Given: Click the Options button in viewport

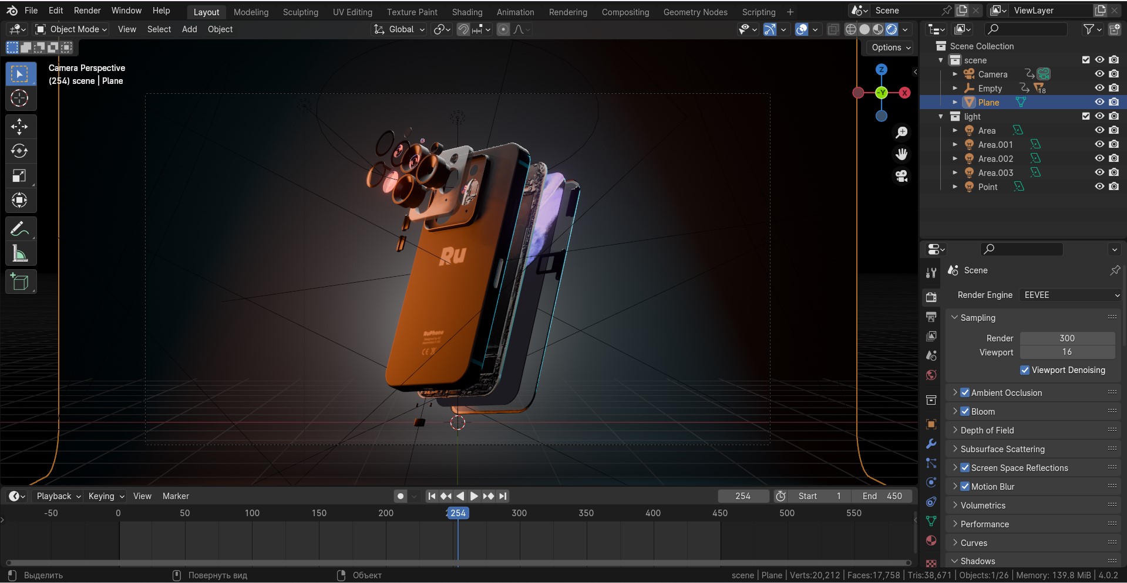Looking at the screenshot, I should coord(890,48).
